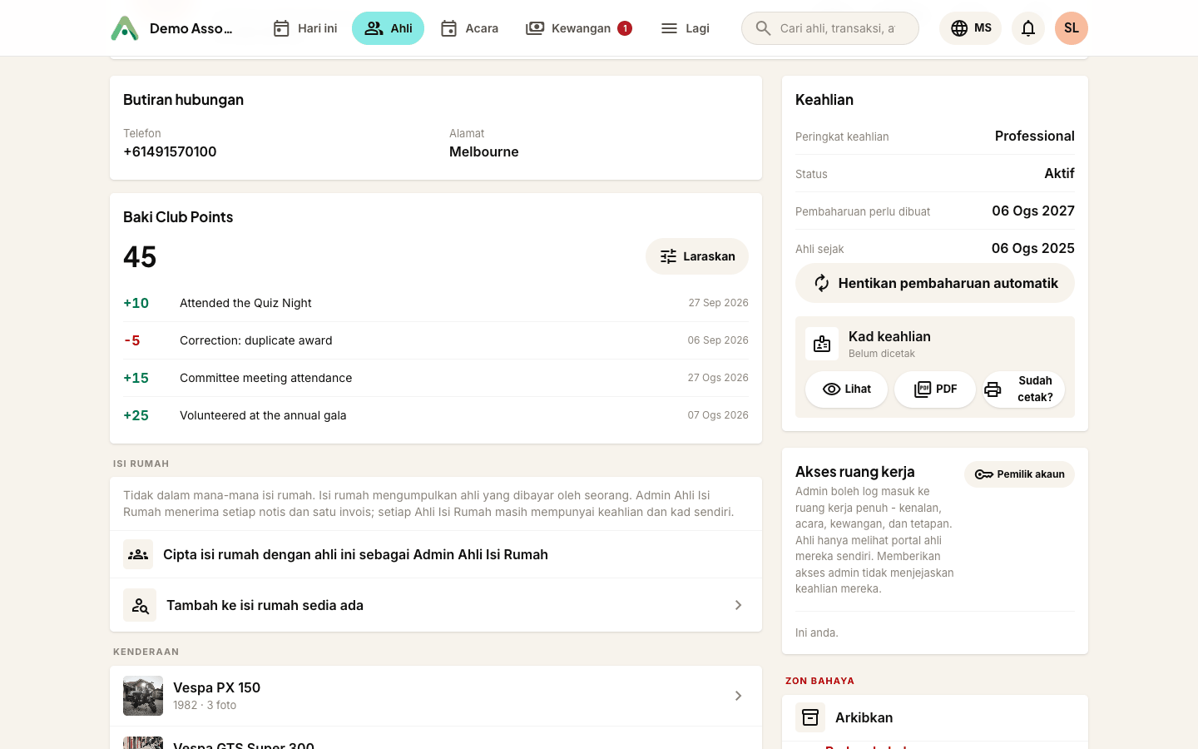Click Volunteered at the annual gala entry

click(x=436, y=415)
